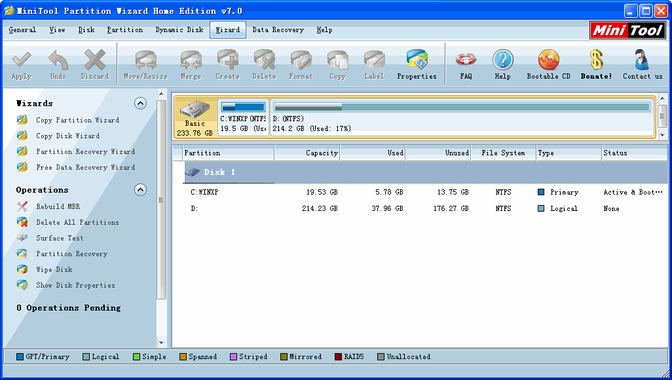This screenshot has width=672, height=380.
Task: Apply pending partition changes
Action: click(x=21, y=64)
